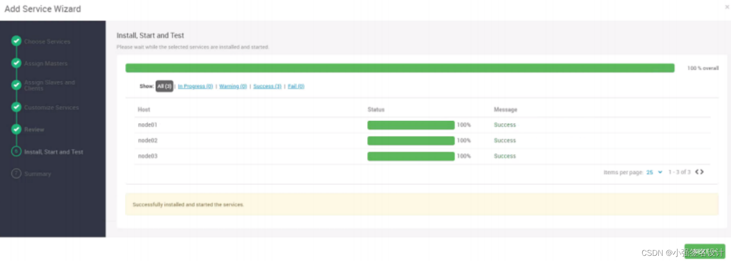Click the green Next button at bottom right
The image size is (731, 261).
click(705, 252)
